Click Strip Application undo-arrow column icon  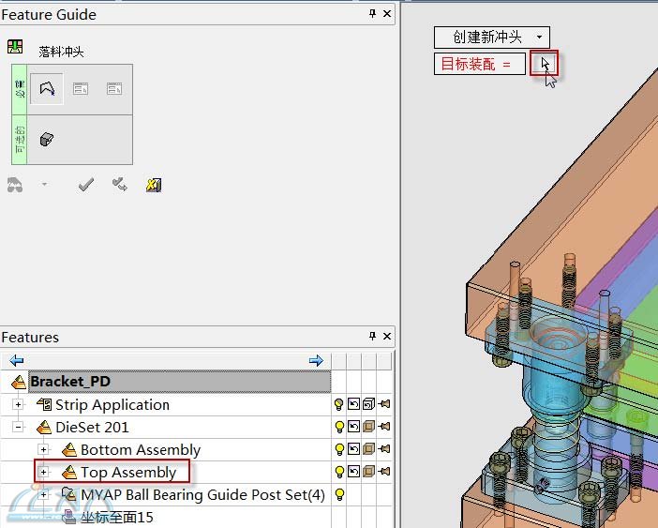click(353, 404)
